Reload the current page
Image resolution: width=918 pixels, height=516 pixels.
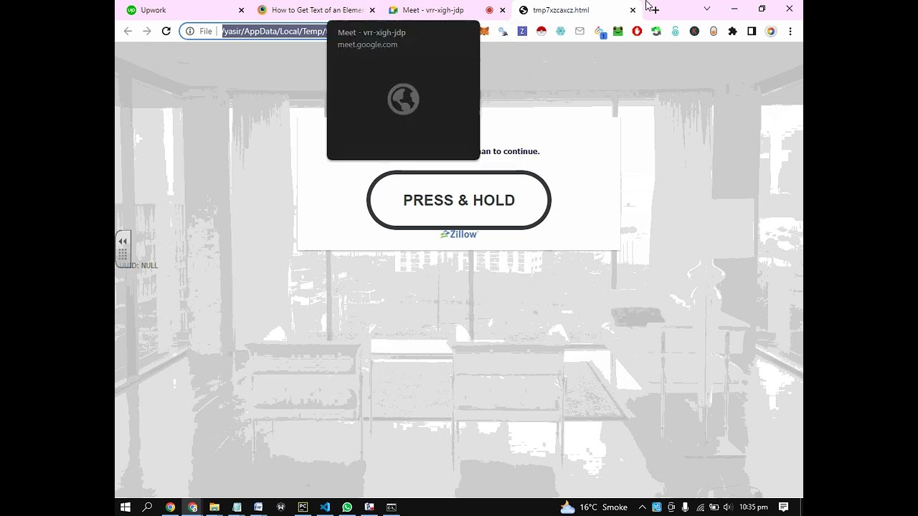pos(166,32)
